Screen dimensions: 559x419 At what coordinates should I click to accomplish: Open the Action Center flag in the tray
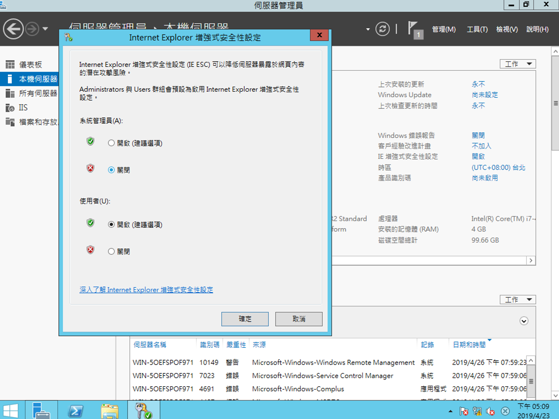click(x=464, y=411)
